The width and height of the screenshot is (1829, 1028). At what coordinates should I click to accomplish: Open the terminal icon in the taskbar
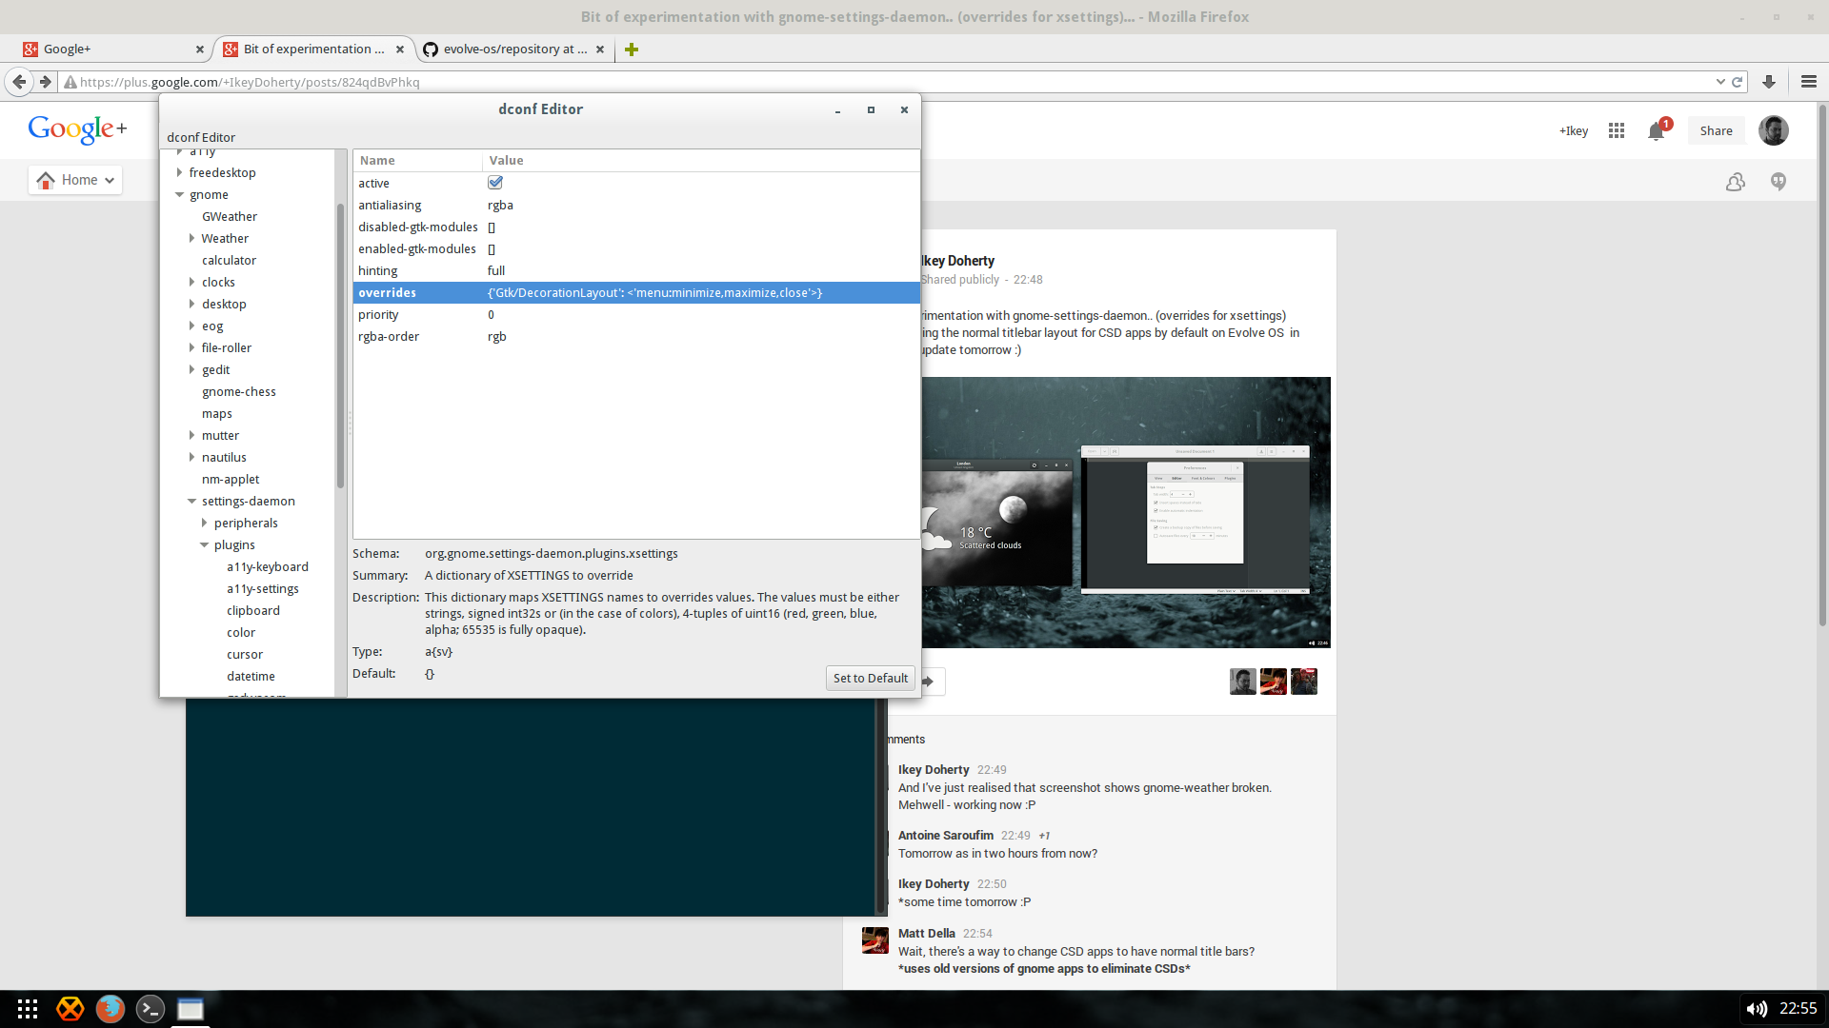[150, 1009]
